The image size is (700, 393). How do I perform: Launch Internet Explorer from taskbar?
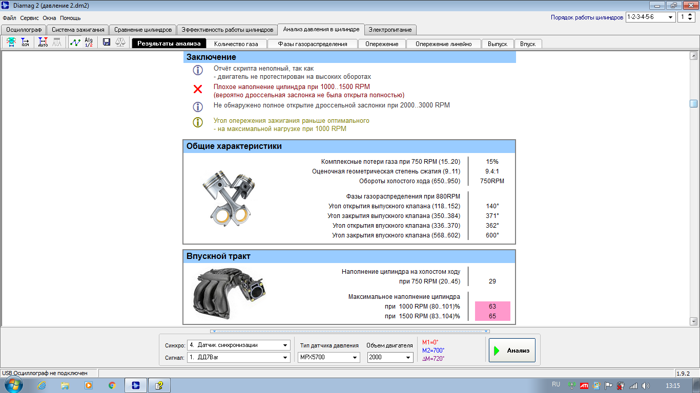point(42,385)
